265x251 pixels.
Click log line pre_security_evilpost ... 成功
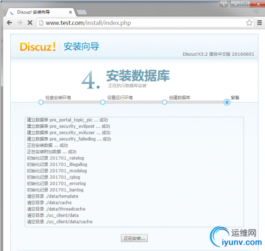click(69, 126)
